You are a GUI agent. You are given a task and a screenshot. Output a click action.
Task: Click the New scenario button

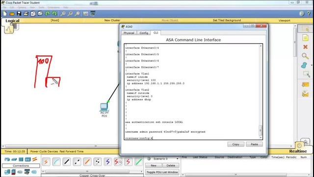click(154, 166)
